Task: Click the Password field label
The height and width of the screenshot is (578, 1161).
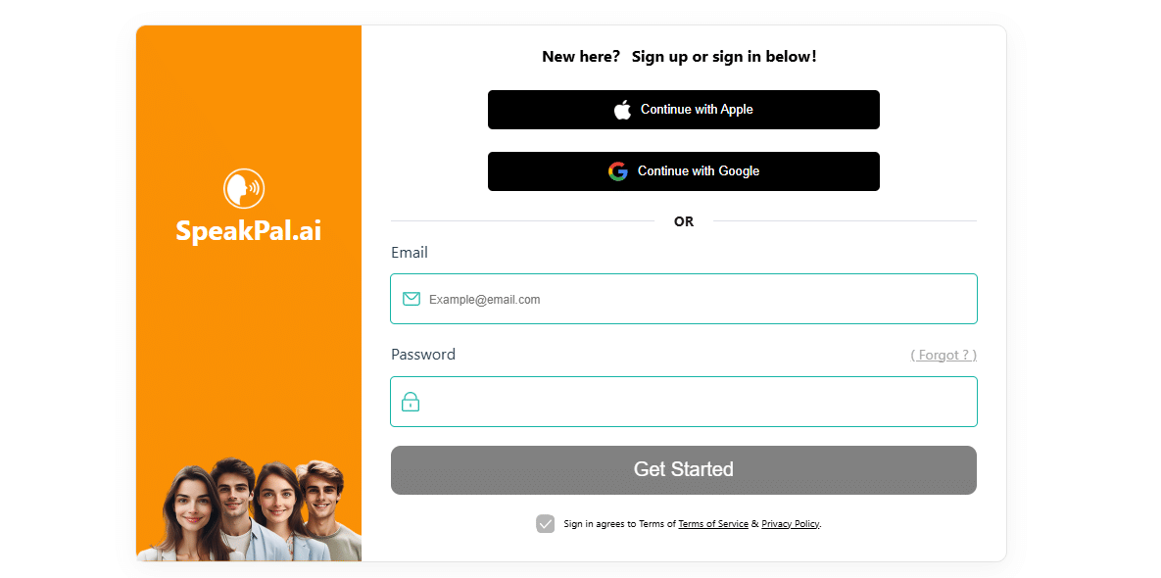Action: 423,355
